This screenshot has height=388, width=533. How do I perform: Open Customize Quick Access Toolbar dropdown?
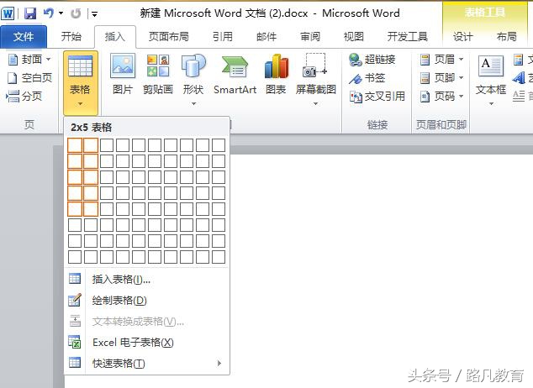[94, 14]
